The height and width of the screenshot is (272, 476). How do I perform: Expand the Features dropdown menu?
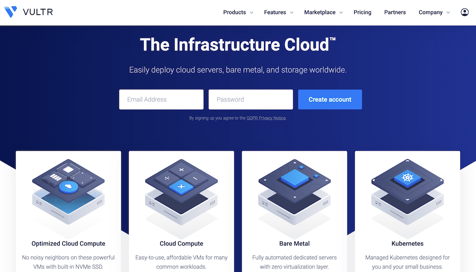click(x=278, y=12)
